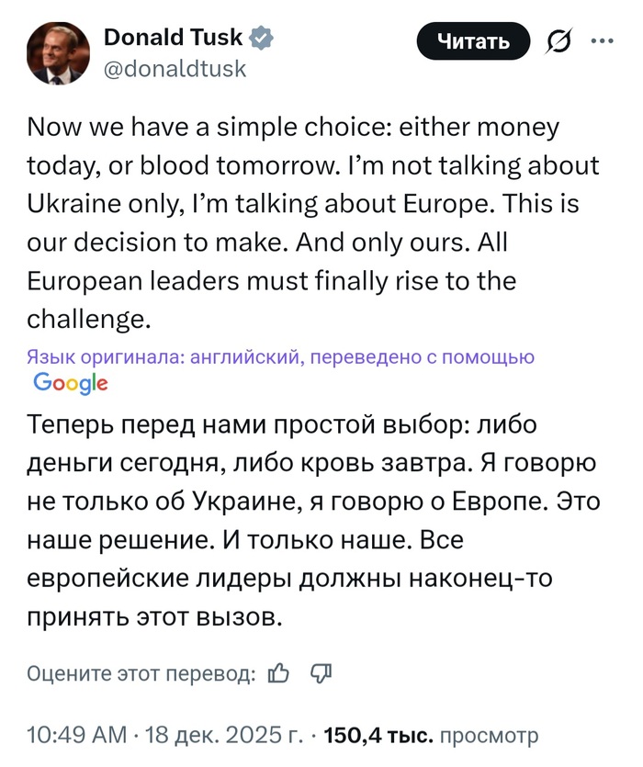The height and width of the screenshot is (767, 643).
Task: Open the three-dot more options menu
Action: (x=600, y=41)
